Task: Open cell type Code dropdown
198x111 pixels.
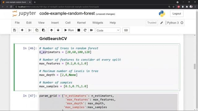Action: (108, 30)
